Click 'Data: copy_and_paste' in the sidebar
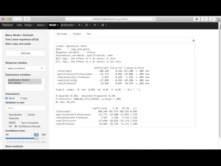 (18, 44)
